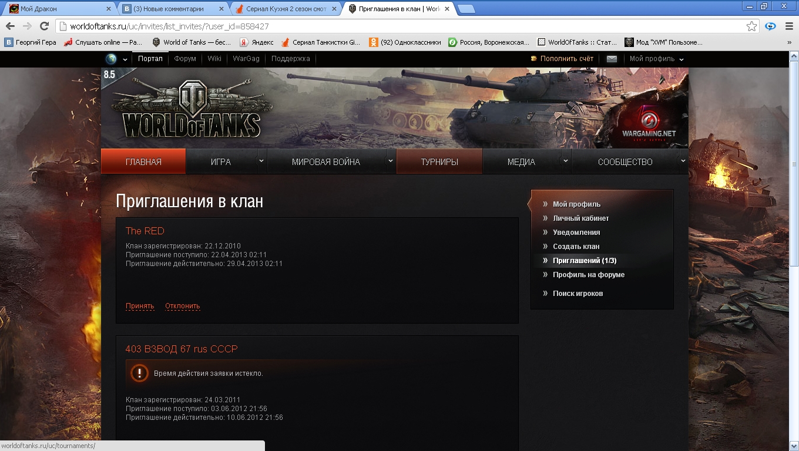The width and height of the screenshot is (799, 451).
Task: Click the gold coins icon by Пополнить счёт
Action: [533, 59]
